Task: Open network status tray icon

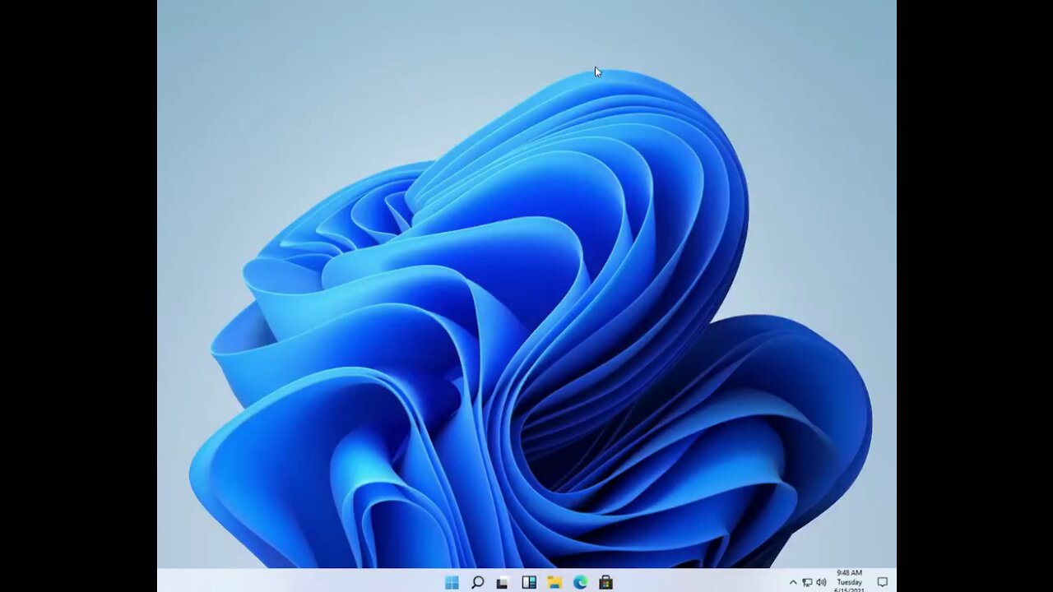Action: click(807, 582)
